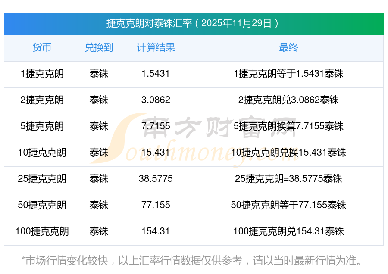Select the text 2捷克克朗兑3.0862泰铢
This screenshot has height=274, width=388.
click(288, 100)
